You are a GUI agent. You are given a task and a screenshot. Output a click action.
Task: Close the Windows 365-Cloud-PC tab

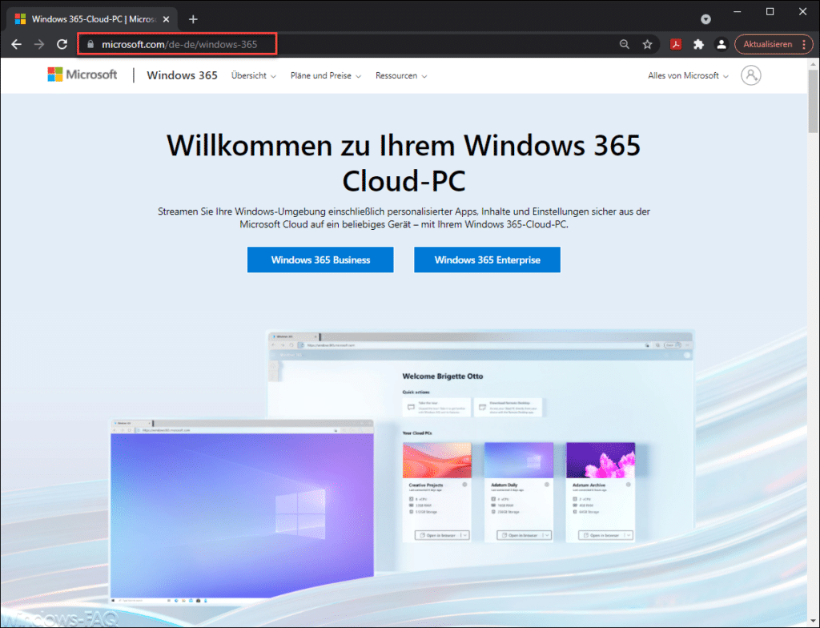167,19
